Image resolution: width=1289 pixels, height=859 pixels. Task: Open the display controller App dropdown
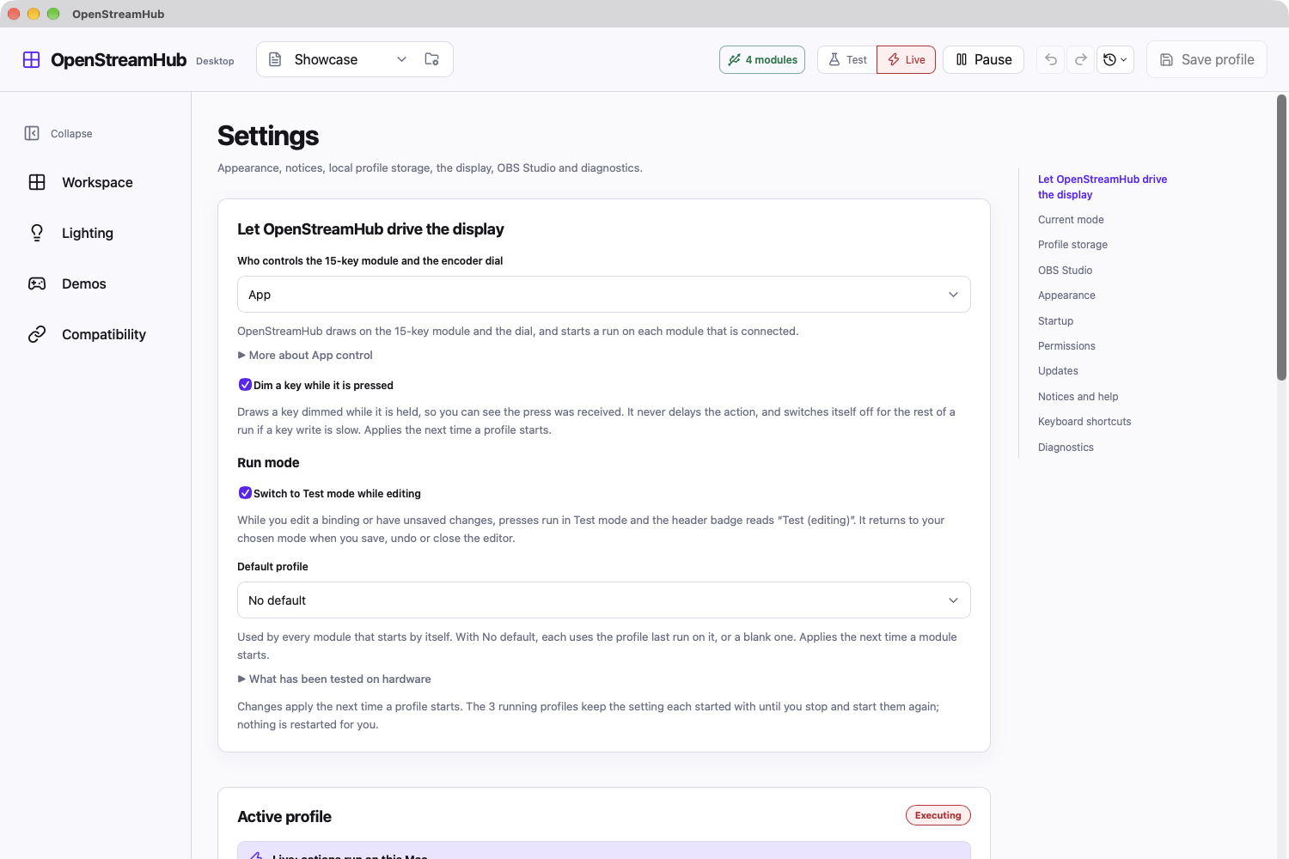click(x=604, y=295)
